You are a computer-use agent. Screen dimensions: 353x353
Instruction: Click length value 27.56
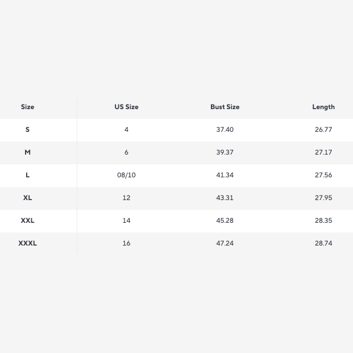[x=323, y=175]
